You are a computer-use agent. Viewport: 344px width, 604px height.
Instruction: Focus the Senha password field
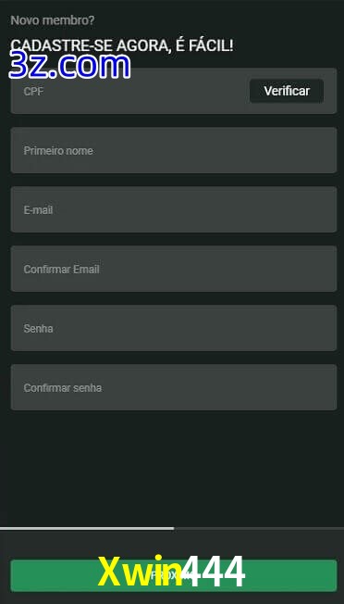pyautogui.click(x=174, y=328)
